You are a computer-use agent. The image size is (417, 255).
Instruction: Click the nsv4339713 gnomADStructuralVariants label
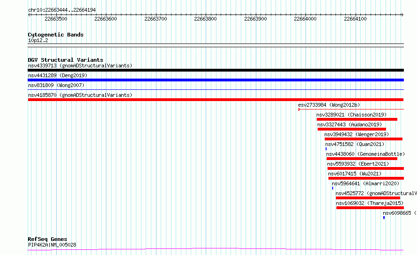[80, 66]
